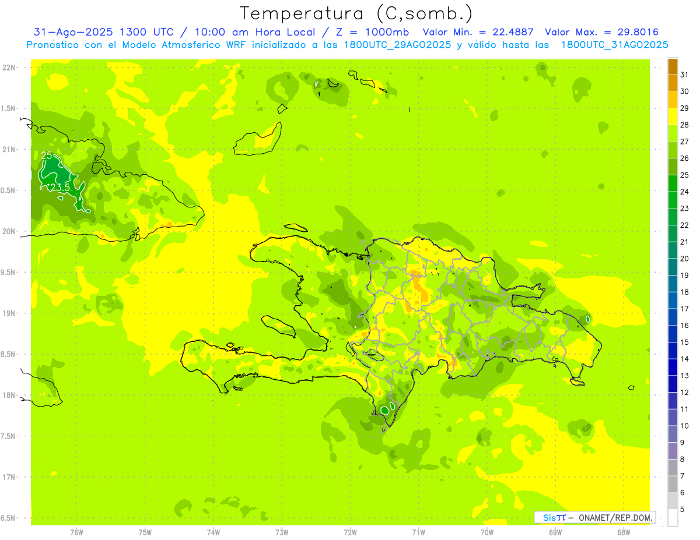Click the '9' value on the color legend
This screenshot has height=540, width=700.
pyautogui.click(x=682, y=443)
